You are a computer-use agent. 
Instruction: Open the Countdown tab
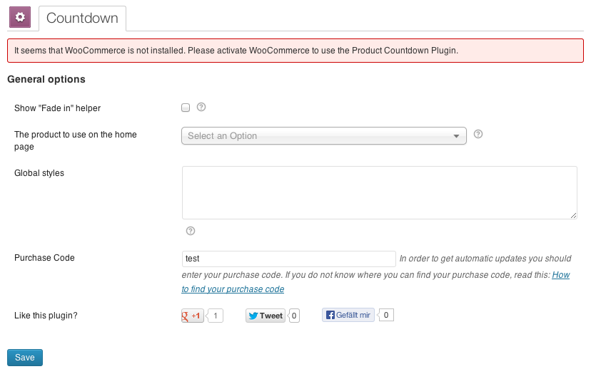82,19
